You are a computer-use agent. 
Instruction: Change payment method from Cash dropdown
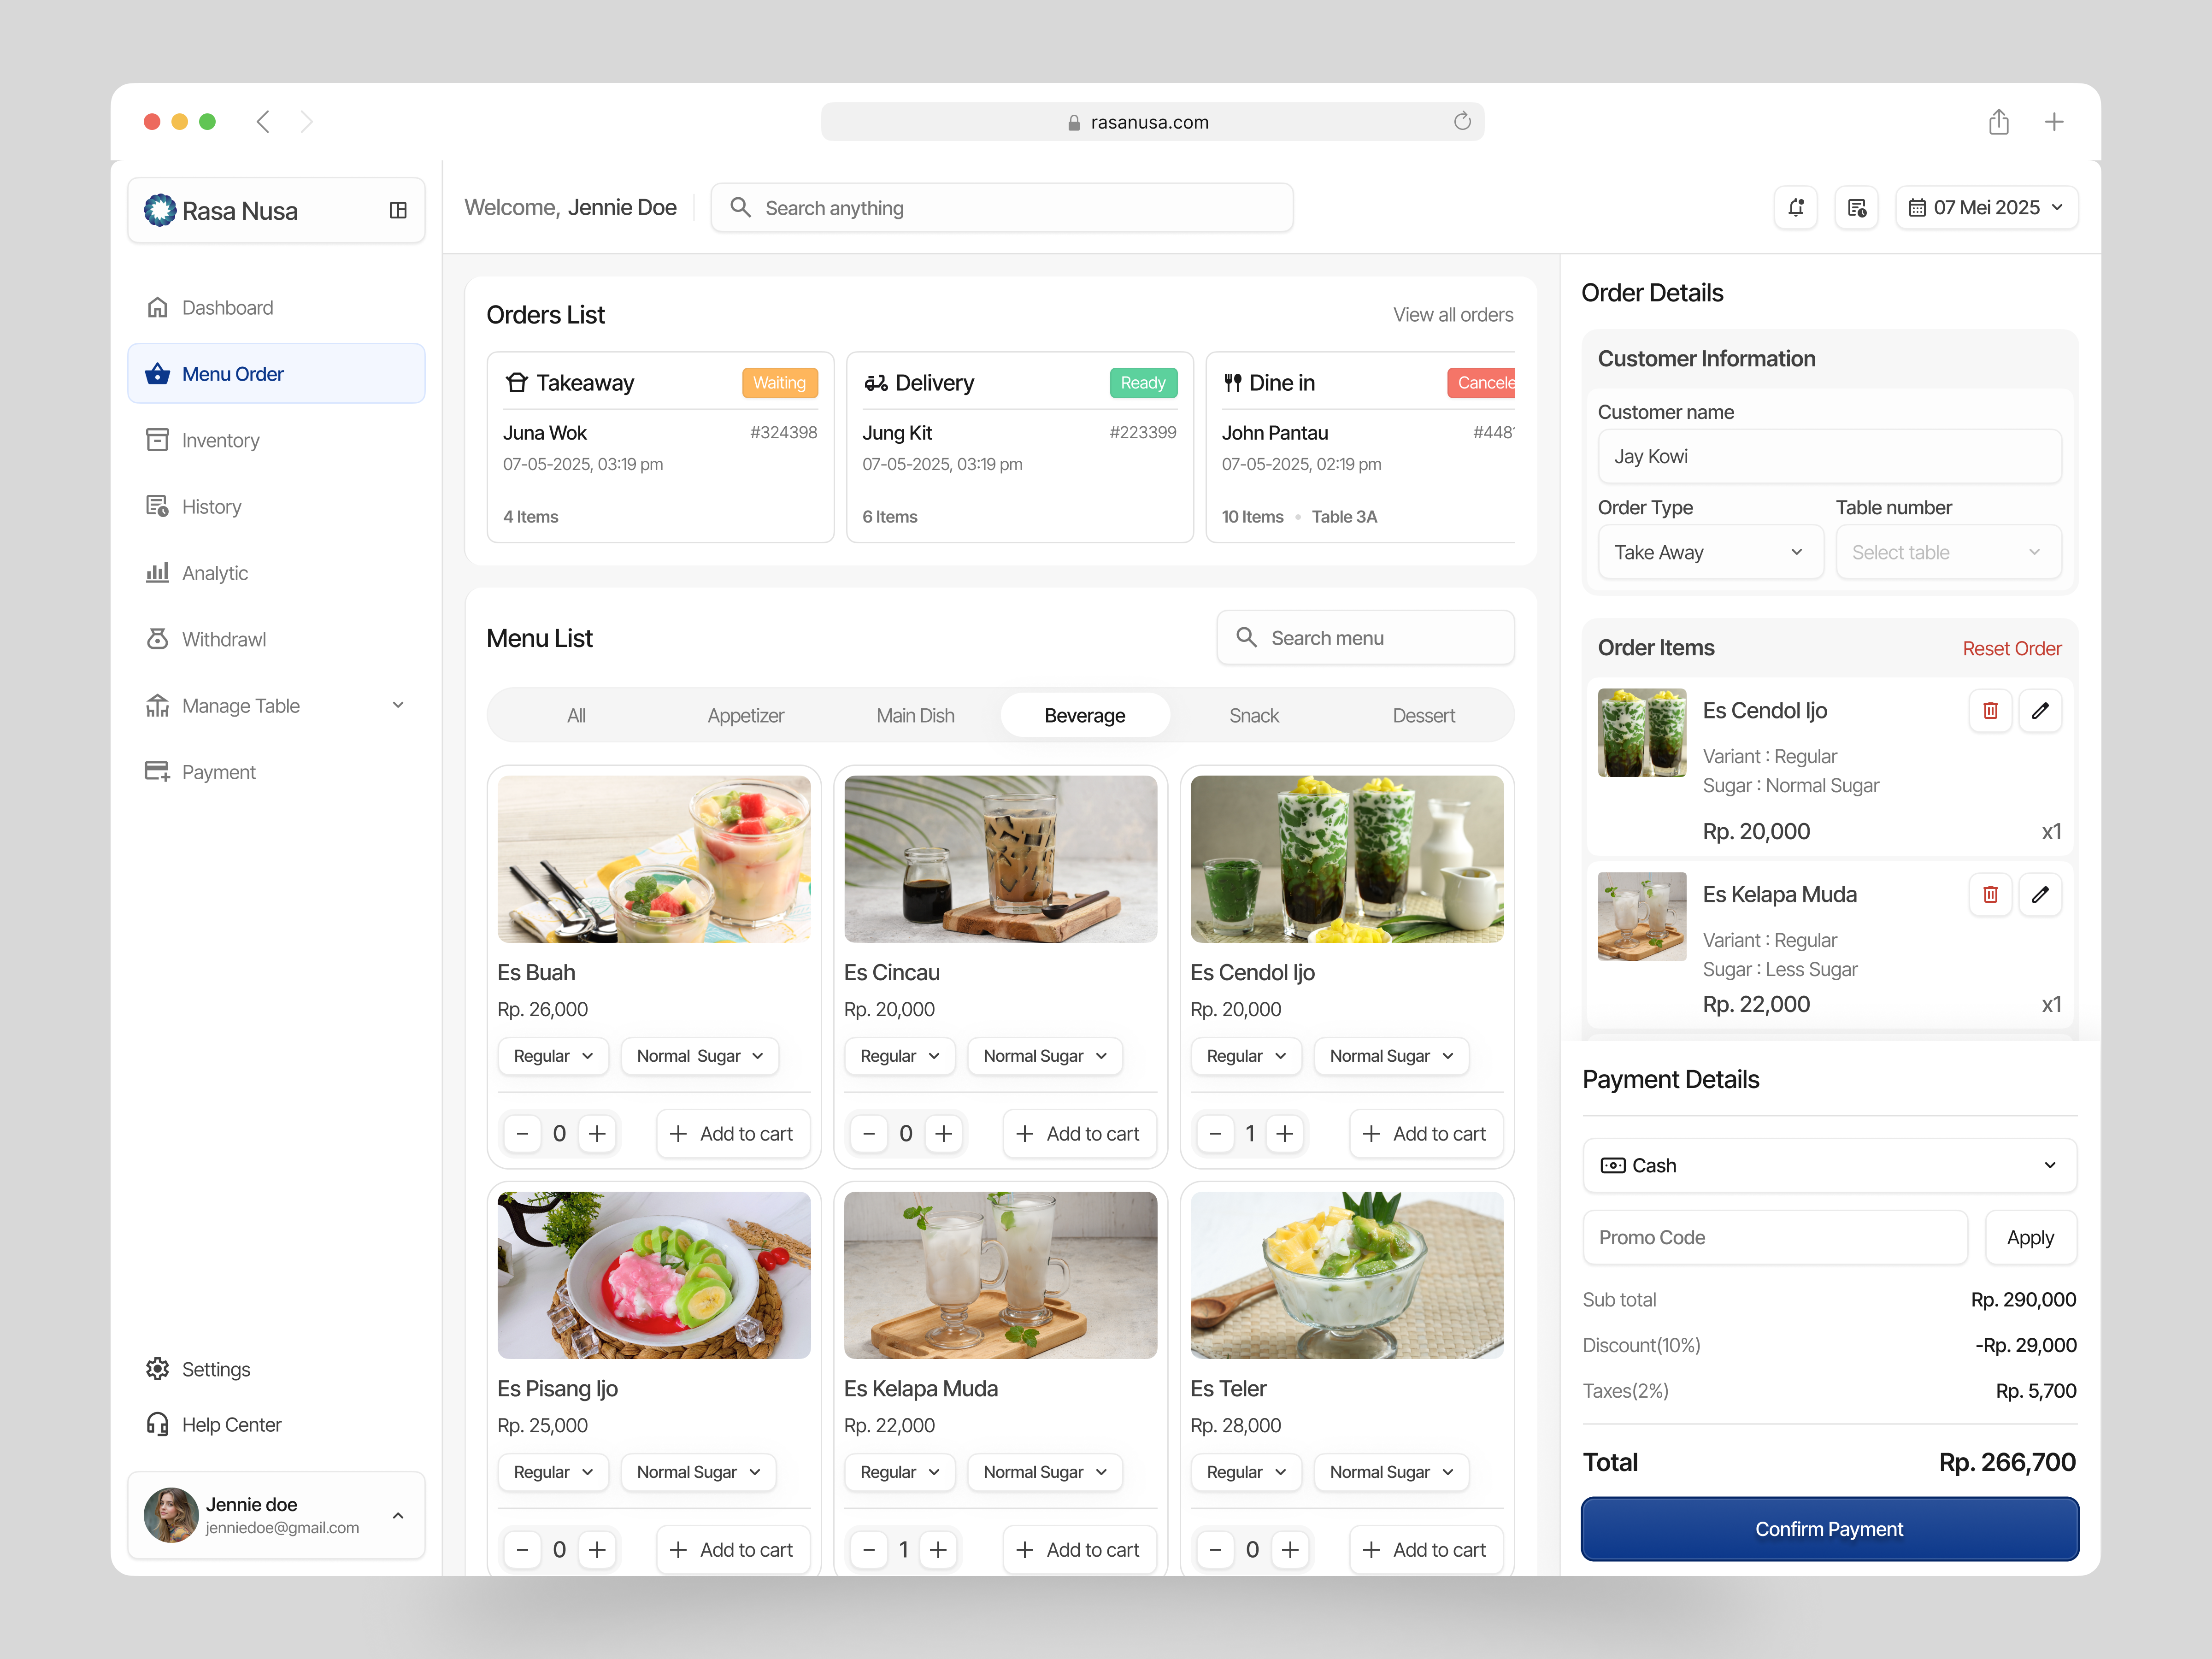(x=1829, y=1165)
